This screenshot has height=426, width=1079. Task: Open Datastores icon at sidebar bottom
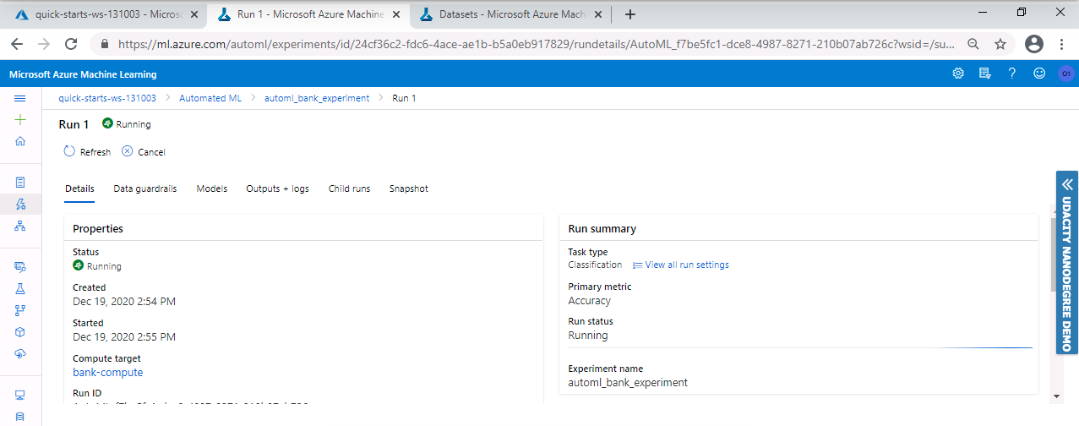pos(20,417)
